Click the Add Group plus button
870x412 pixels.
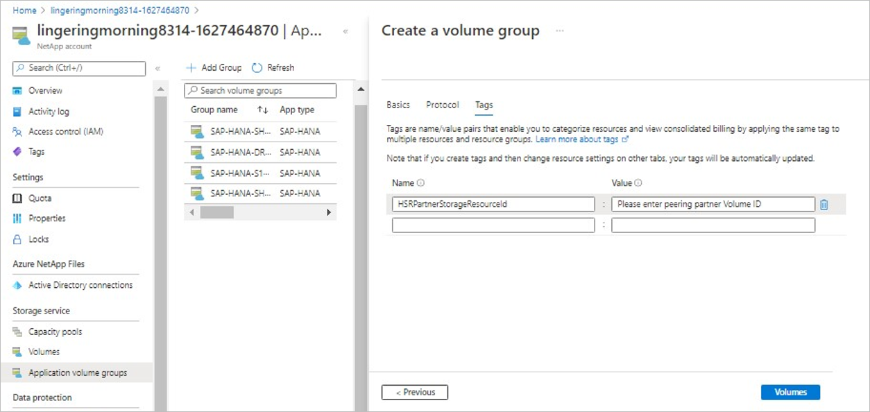point(214,68)
